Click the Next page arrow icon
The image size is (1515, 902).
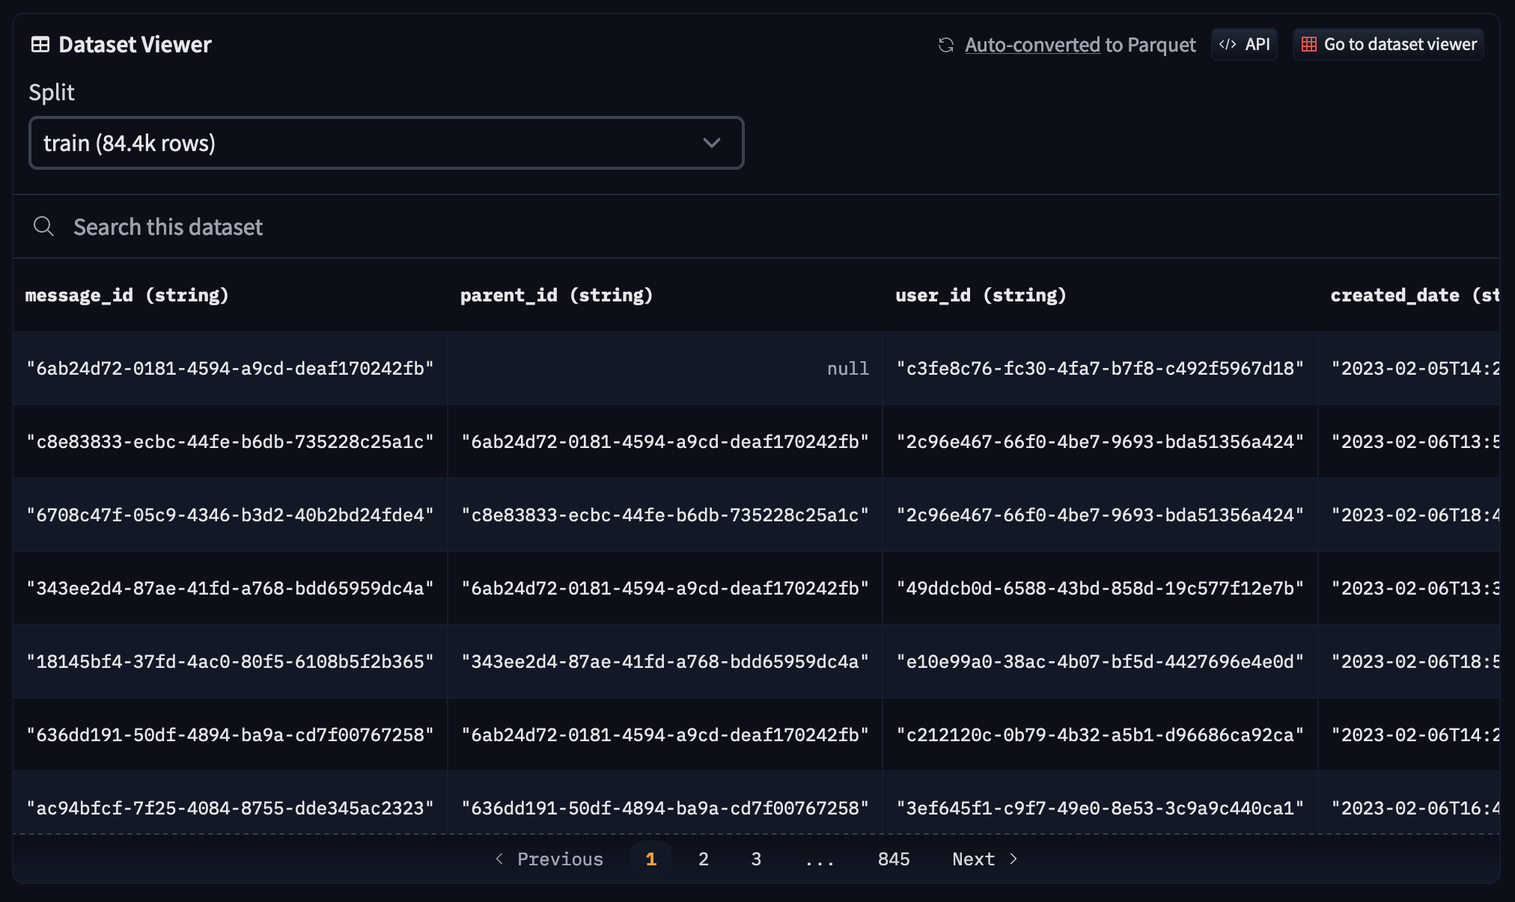tap(1011, 858)
